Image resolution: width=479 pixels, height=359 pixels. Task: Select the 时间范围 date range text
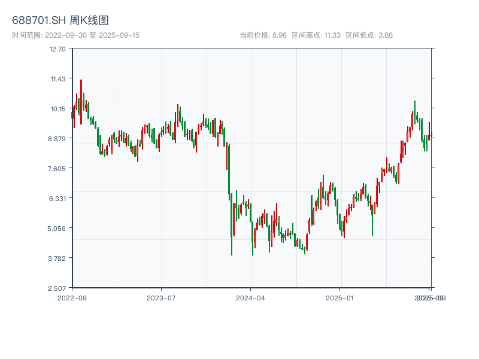click(75, 35)
